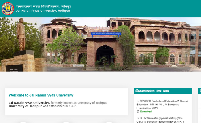Screen dimensions: 201x123
Task: Click the Welcome to Jai Narain Vyas University heading
Action: 41,95
